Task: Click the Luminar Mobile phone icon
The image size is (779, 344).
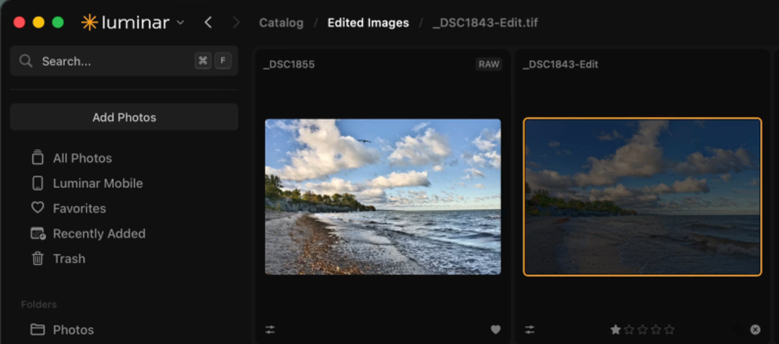Action: (38, 183)
